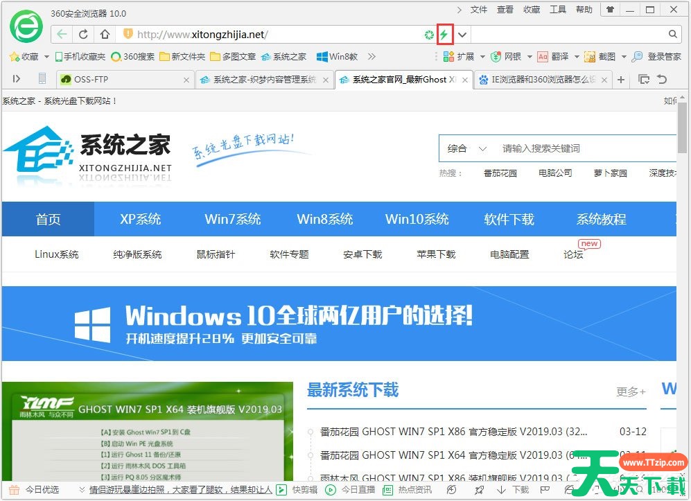691x501 pixels.
Task: Toggle the sidebar panel icon left of tabs
Action: (17, 80)
